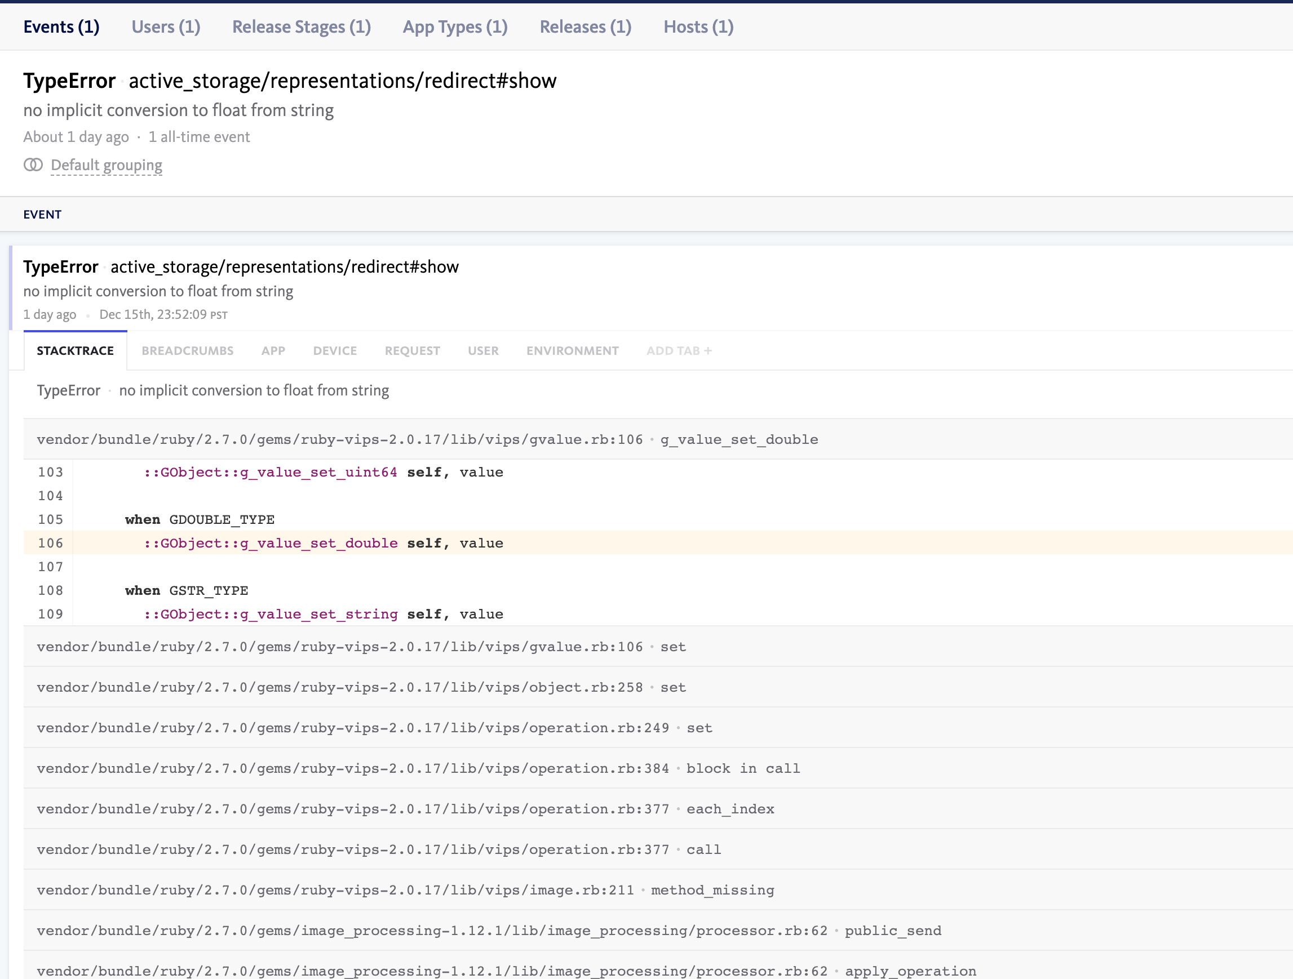Collapse the gvalue.rb:106 g_value_set_double frame

pos(427,439)
